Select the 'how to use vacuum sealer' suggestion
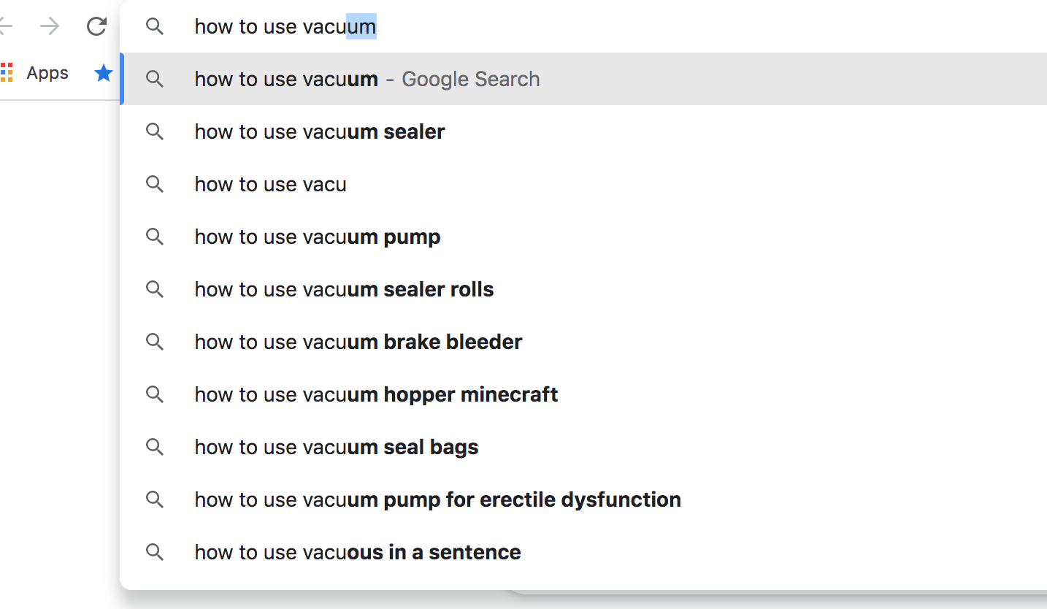The image size is (1047, 609). pos(319,131)
